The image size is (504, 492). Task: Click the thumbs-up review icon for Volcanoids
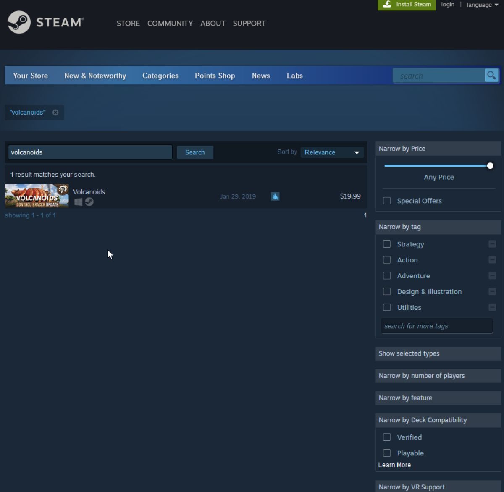[275, 196]
